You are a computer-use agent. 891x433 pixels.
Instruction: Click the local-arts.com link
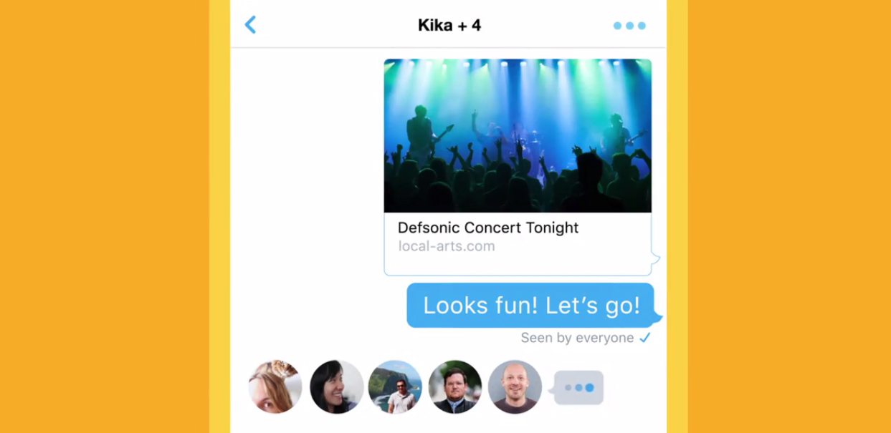coord(447,246)
